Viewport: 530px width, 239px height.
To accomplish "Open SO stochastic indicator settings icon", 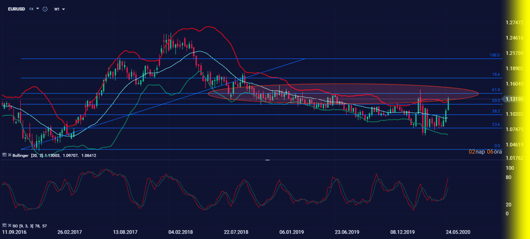I will coord(4,226).
